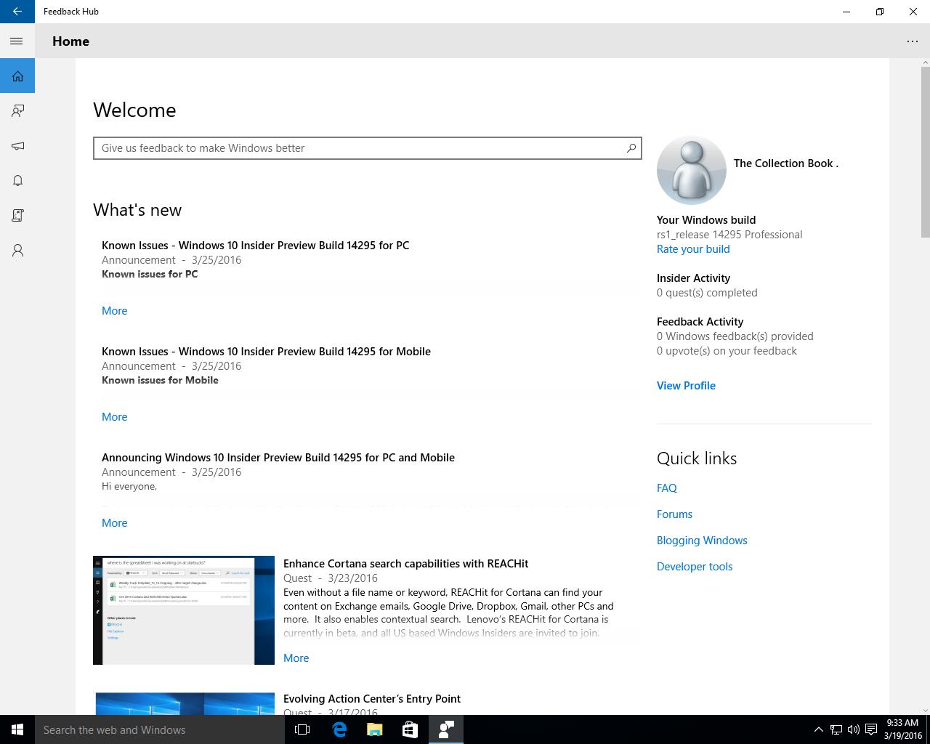Click the user avatar picture
930x744 pixels.
point(692,170)
